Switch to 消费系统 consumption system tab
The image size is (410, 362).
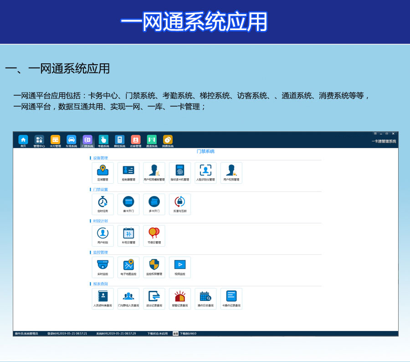pos(168,140)
